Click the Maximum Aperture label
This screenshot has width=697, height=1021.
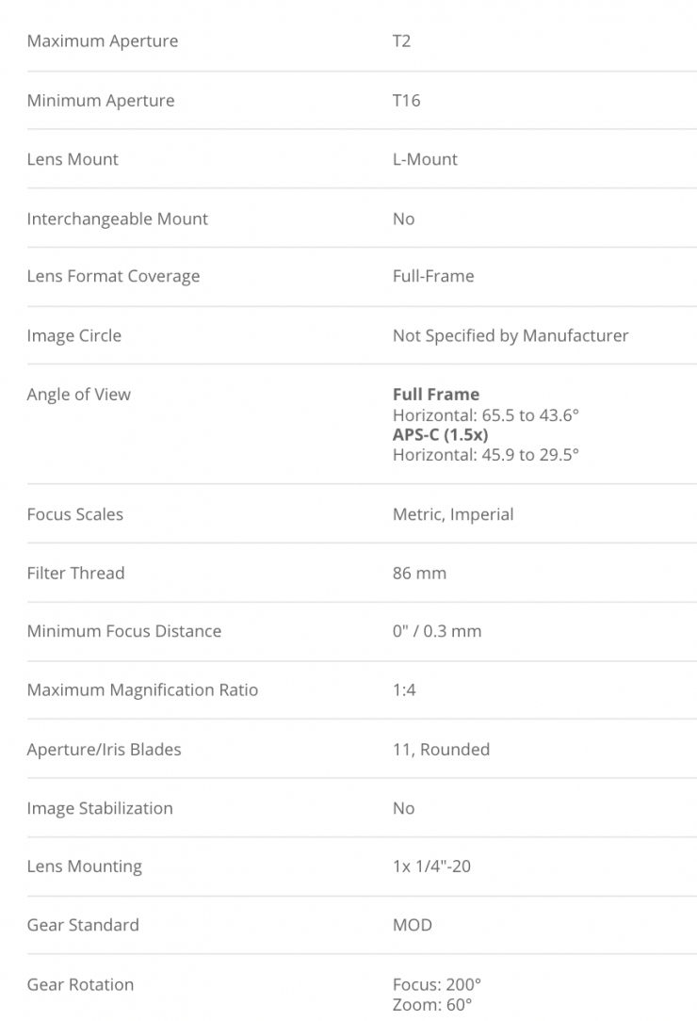pos(102,41)
